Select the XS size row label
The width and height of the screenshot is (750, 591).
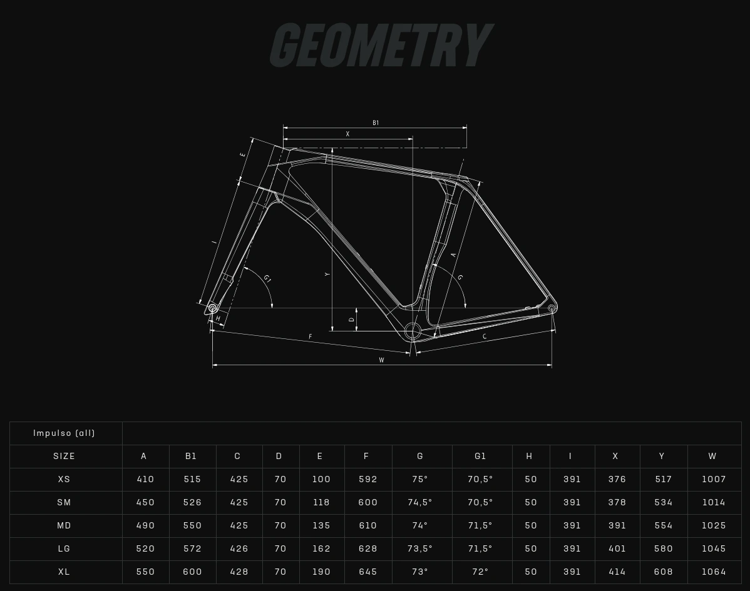pos(64,479)
